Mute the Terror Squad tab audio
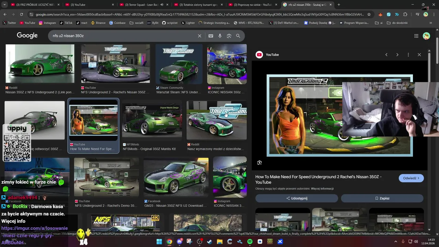The height and width of the screenshot is (247, 439). (162, 5)
